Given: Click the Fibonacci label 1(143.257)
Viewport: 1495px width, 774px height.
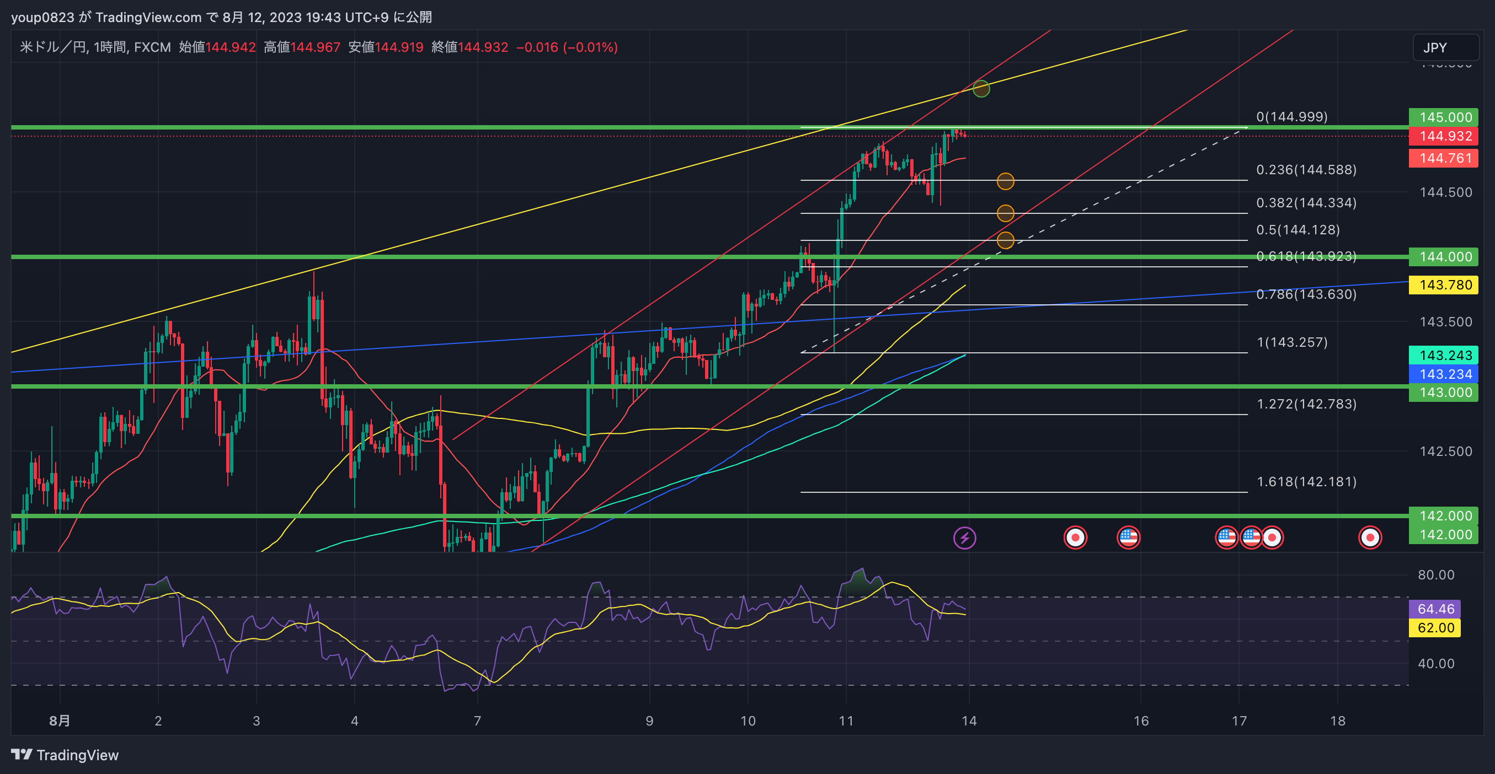Looking at the screenshot, I should point(1292,342).
